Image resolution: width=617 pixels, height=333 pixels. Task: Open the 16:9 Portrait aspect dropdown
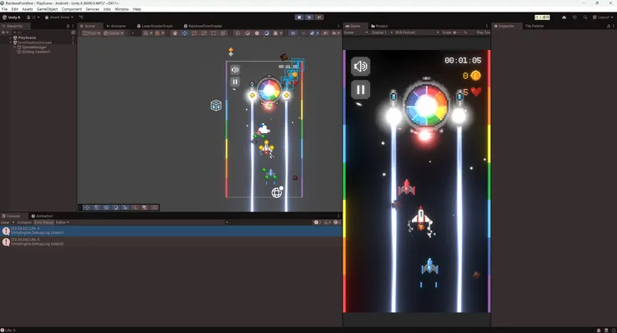pyautogui.click(x=417, y=32)
